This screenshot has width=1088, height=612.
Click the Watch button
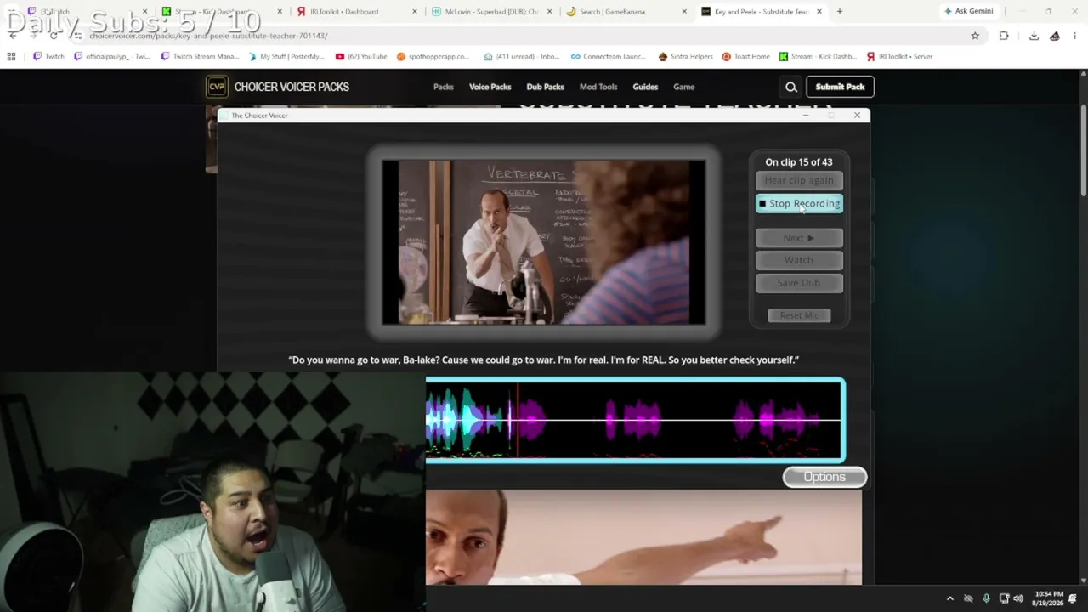click(799, 260)
